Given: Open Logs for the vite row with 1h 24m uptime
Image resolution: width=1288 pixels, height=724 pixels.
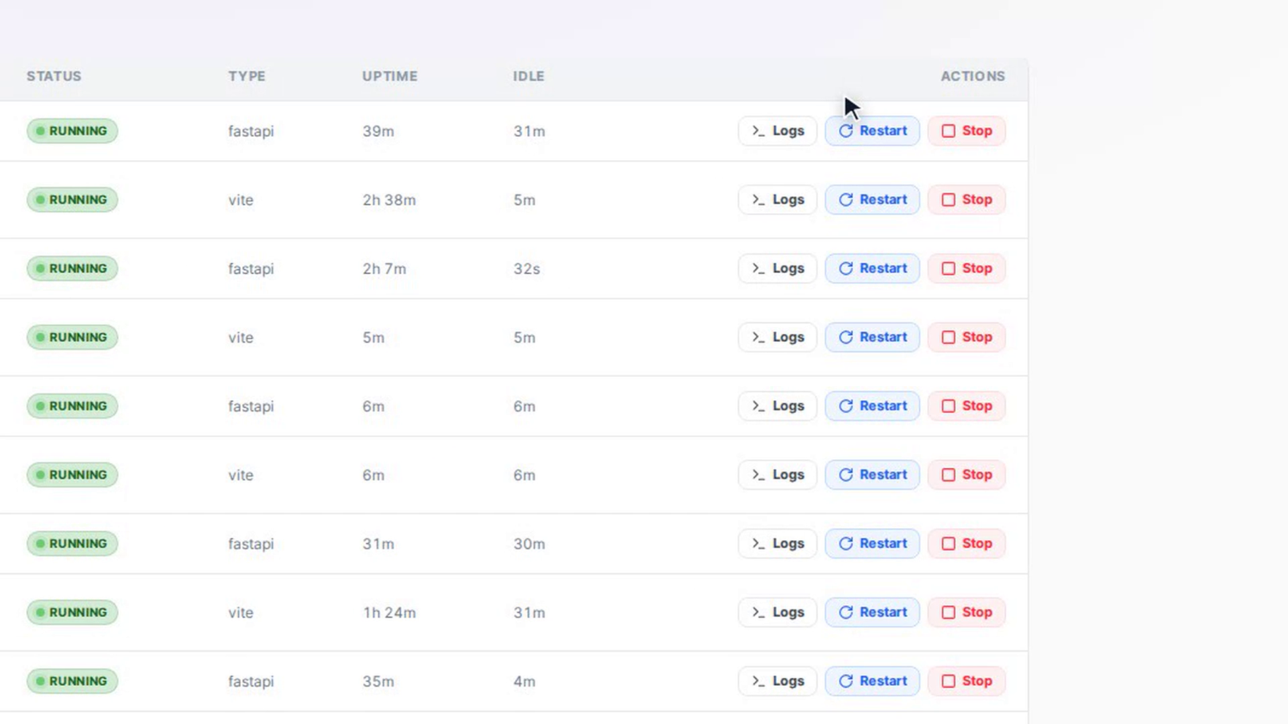Looking at the screenshot, I should pyautogui.click(x=777, y=612).
